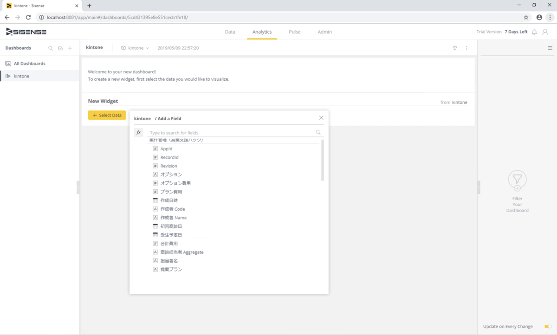Click the browser back arrow
The width and height of the screenshot is (557, 335).
click(7, 17)
